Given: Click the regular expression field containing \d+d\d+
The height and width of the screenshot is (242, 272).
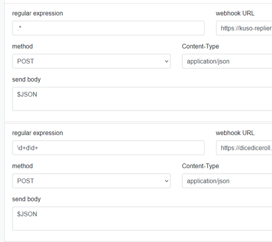Looking at the screenshot, I should (108, 148).
